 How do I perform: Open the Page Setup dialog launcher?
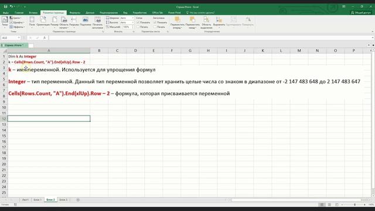(x=103, y=32)
